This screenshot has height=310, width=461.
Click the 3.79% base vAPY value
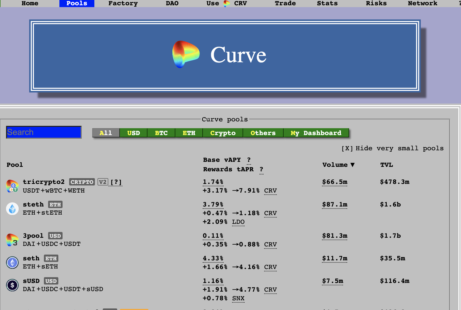pyautogui.click(x=213, y=204)
